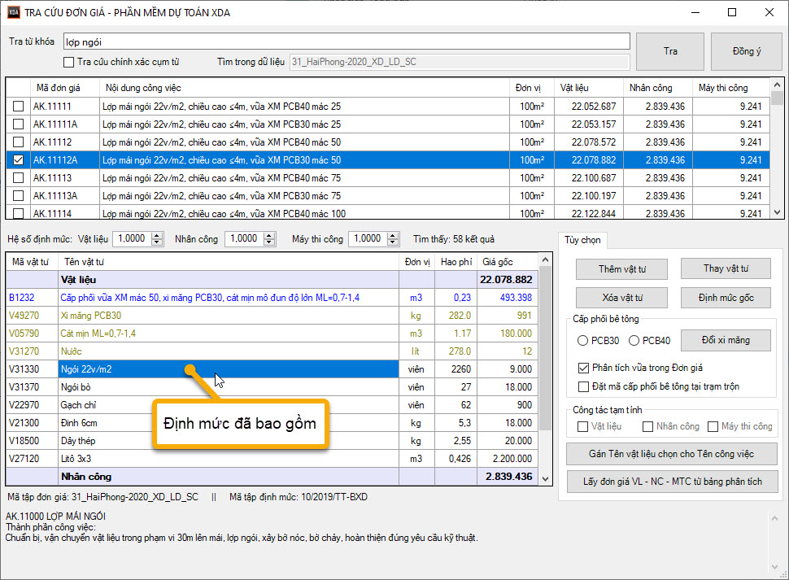Click the Đổi xi măng button
The image size is (789, 580).
coord(726,340)
